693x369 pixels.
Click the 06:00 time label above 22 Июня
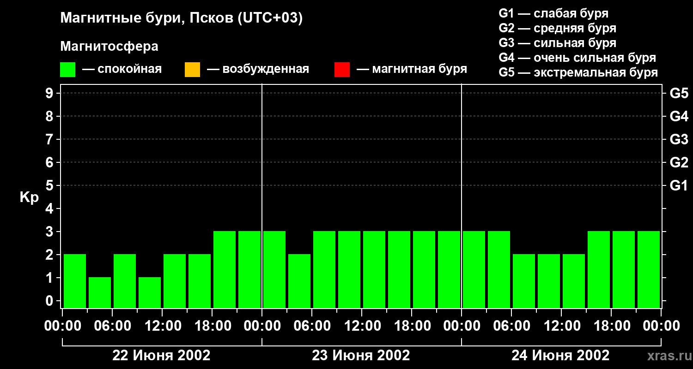pos(112,326)
